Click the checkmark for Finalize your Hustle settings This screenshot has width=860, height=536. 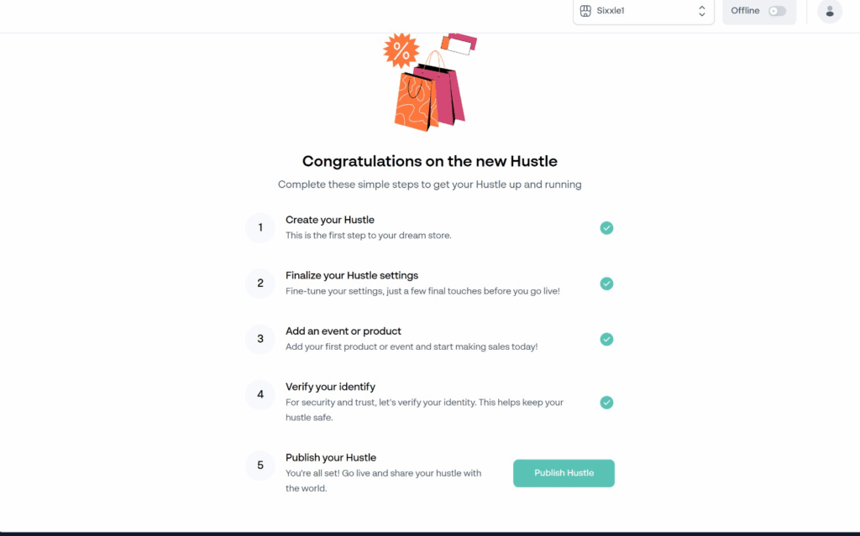tap(606, 284)
